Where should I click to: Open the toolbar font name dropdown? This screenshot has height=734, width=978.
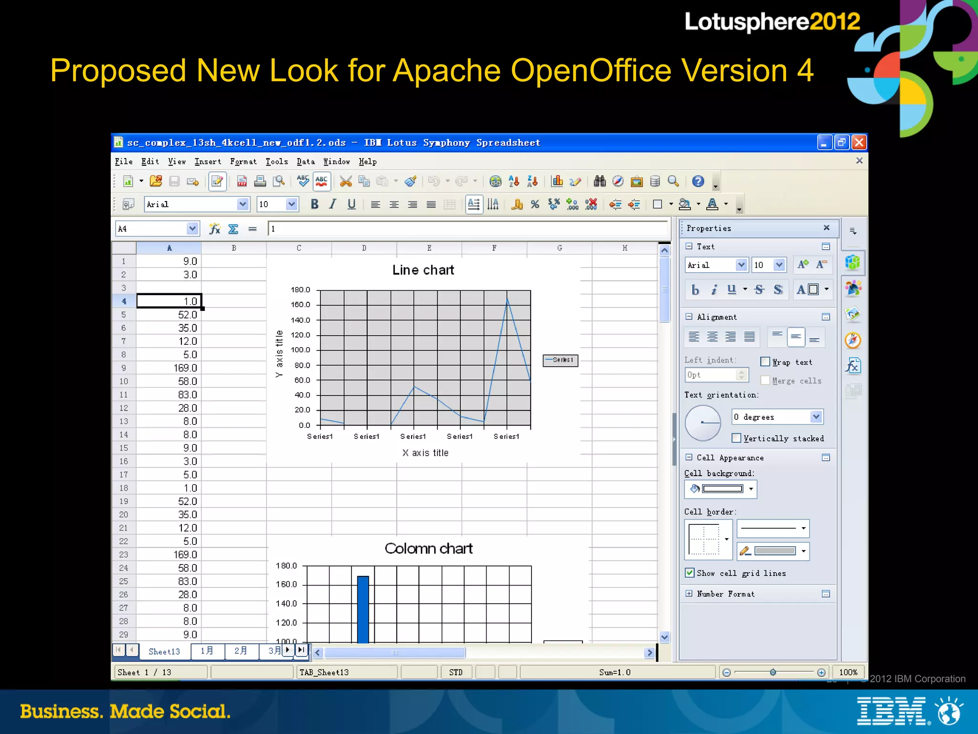[x=243, y=204]
